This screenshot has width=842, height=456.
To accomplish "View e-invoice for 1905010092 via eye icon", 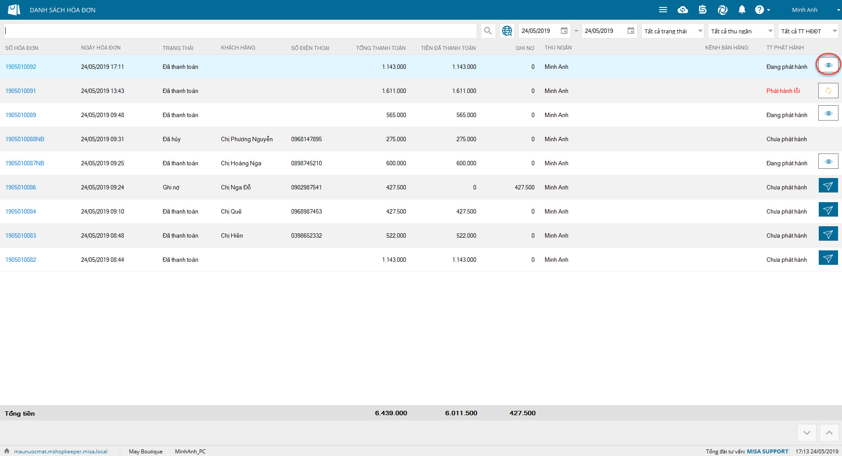I will click(x=828, y=65).
